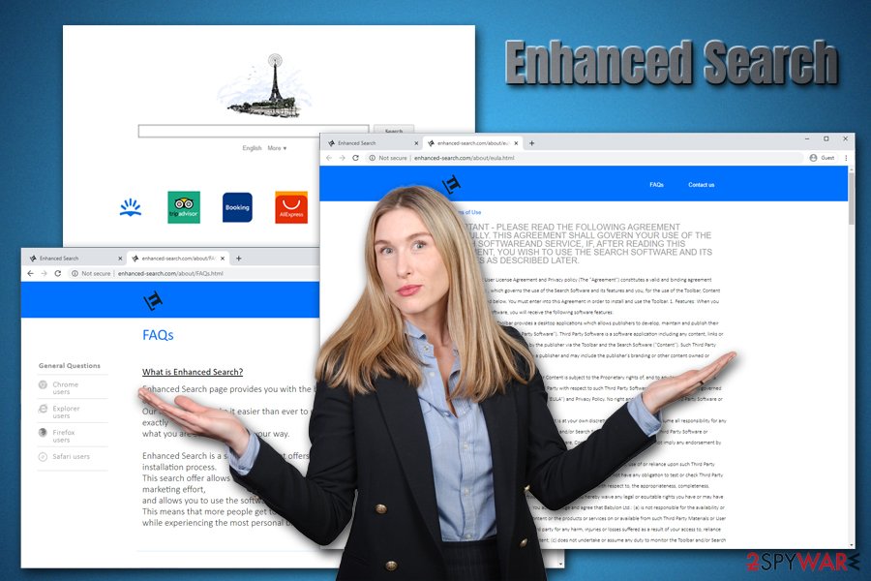Click the search input box on homepage
Screen dimensions: 871x581
coord(254,132)
